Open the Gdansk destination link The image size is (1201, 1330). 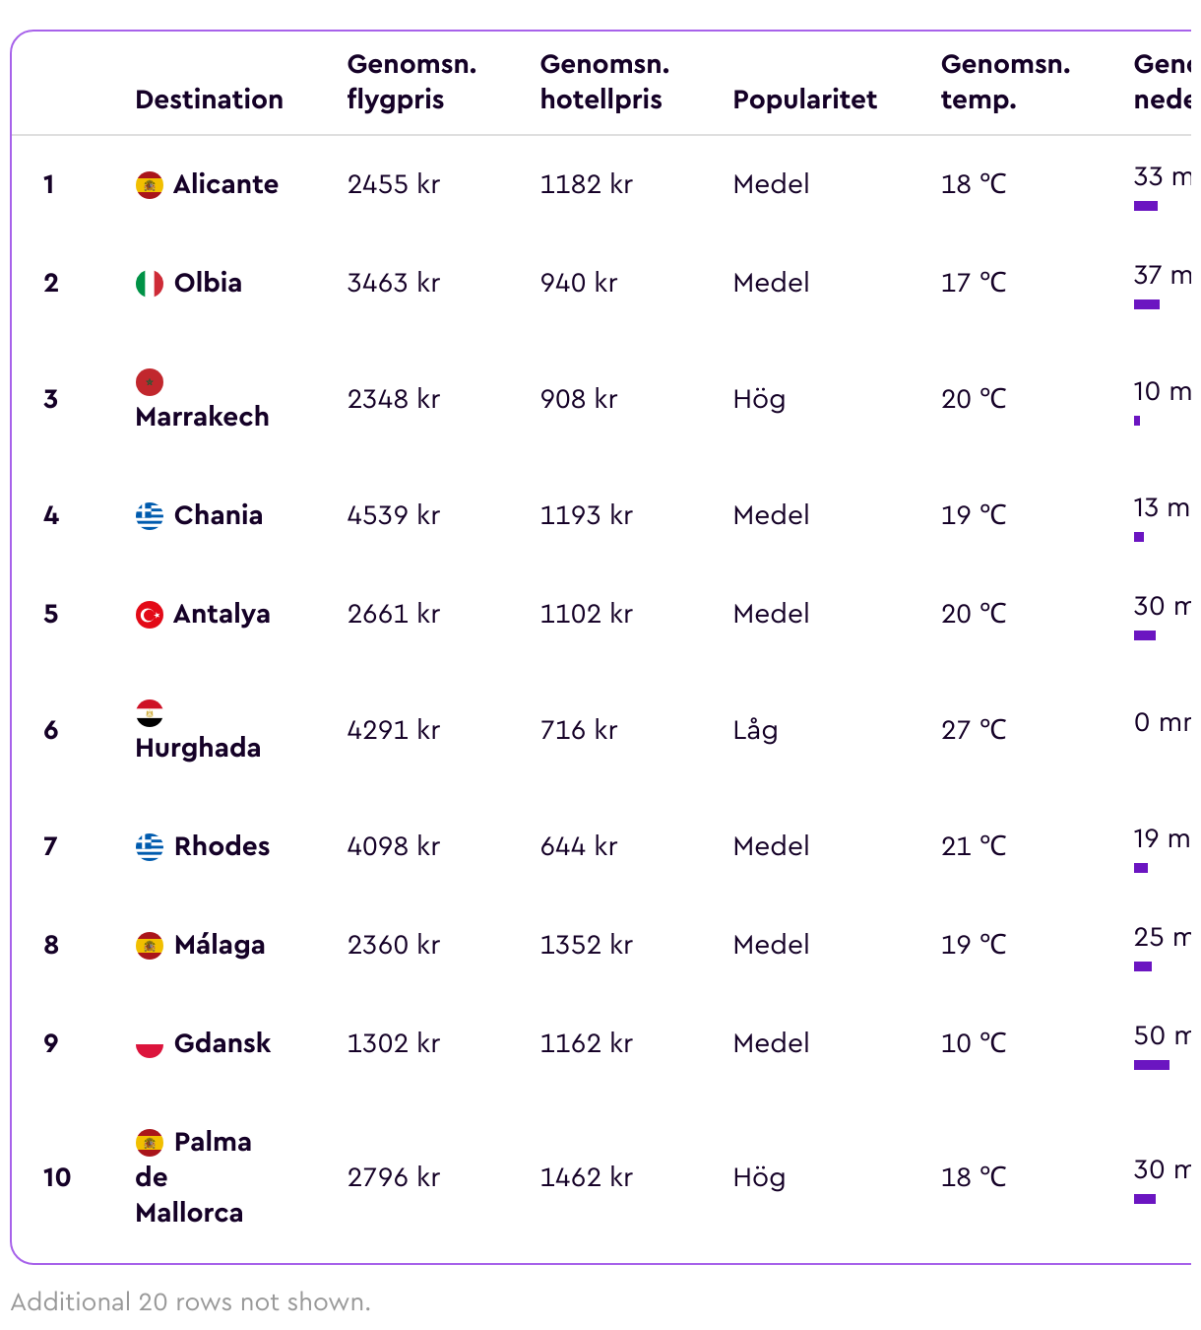pos(221,1043)
